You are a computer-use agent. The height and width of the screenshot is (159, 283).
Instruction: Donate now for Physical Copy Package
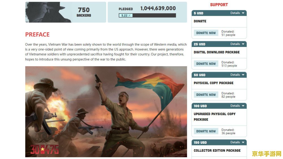(x=206, y=95)
